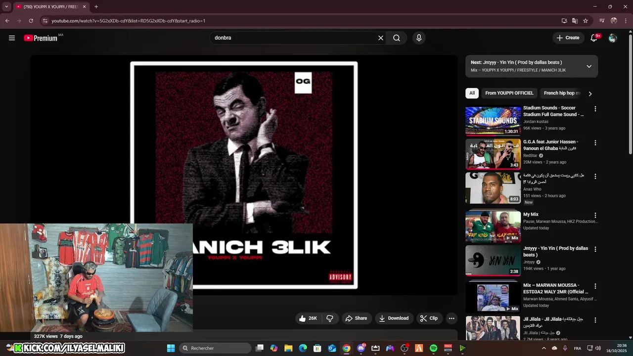Play G.G.A 9anoun el Ghaba thumbnail
Image resolution: width=633 pixels, height=356 pixels.
493,154
